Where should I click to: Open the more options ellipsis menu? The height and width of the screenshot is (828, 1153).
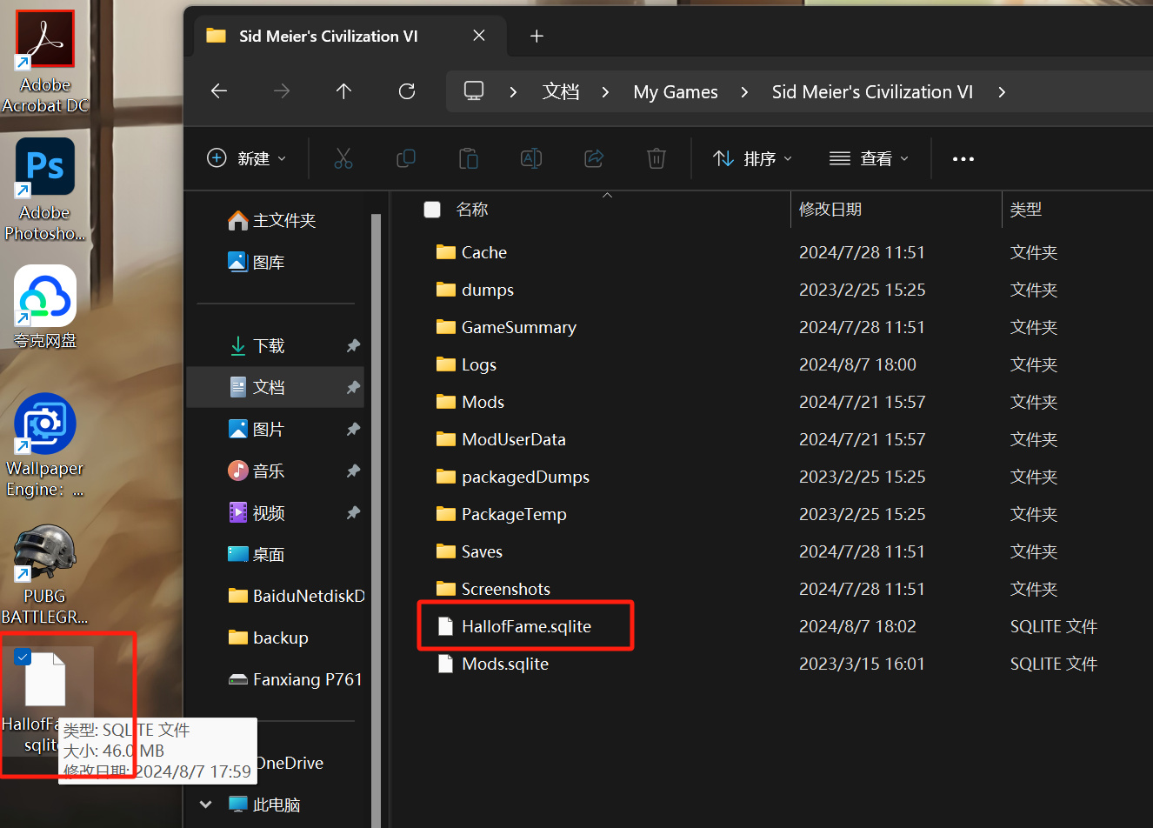(x=963, y=158)
